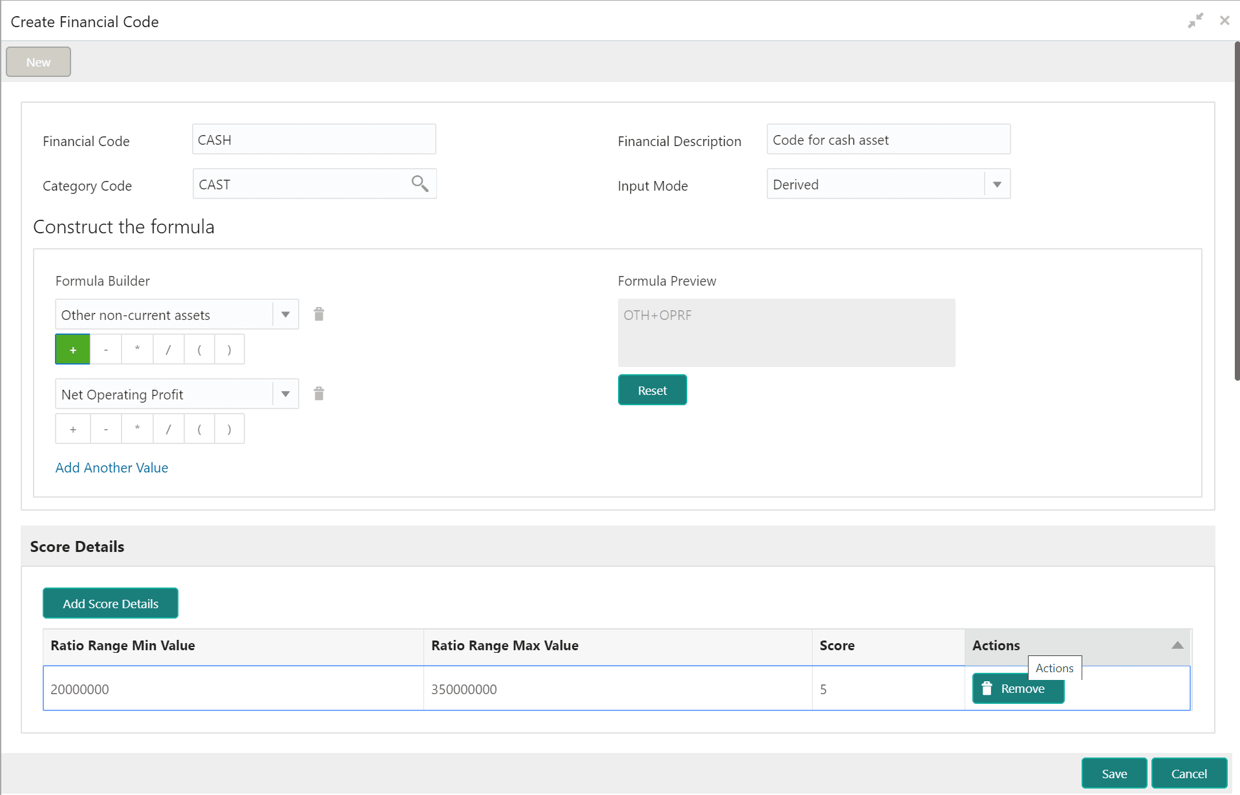This screenshot has height=795, width=1240.
Task: Click the 20000000 min value cell
Action: coord(233,689)
